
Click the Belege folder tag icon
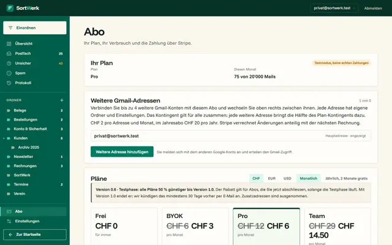tap(9, 110)
